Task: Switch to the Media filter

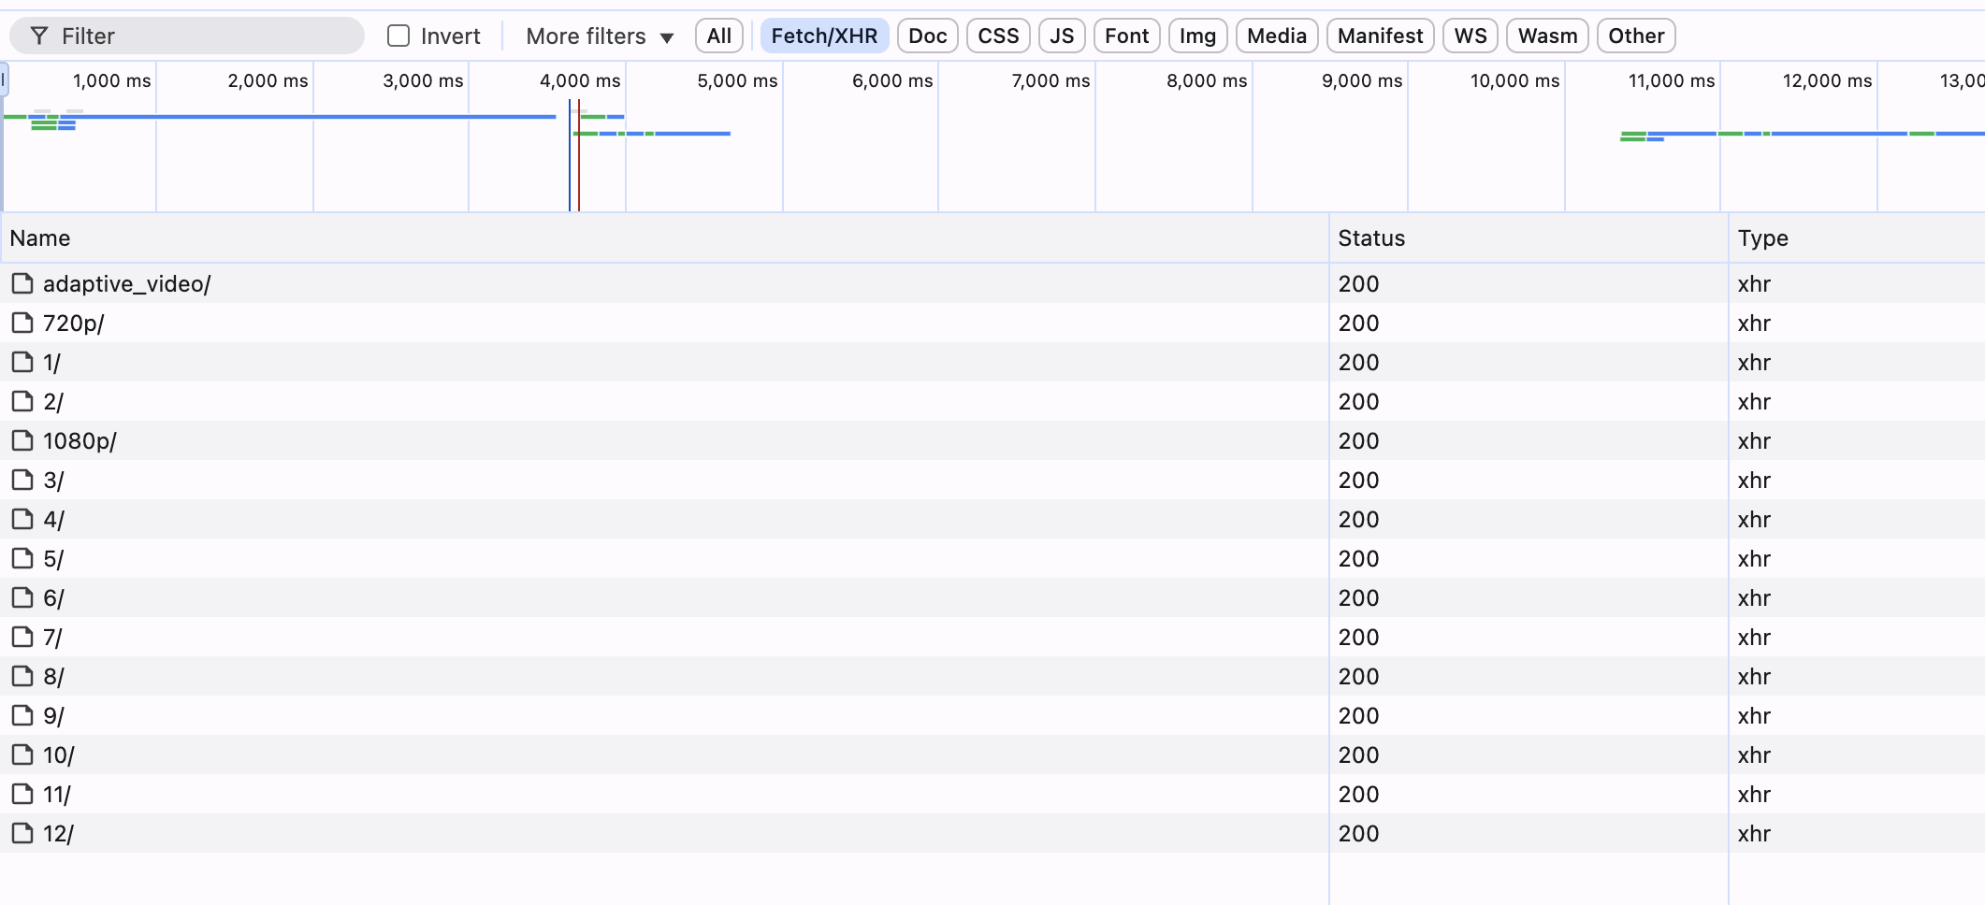Action: click(x=1276, y=36)
